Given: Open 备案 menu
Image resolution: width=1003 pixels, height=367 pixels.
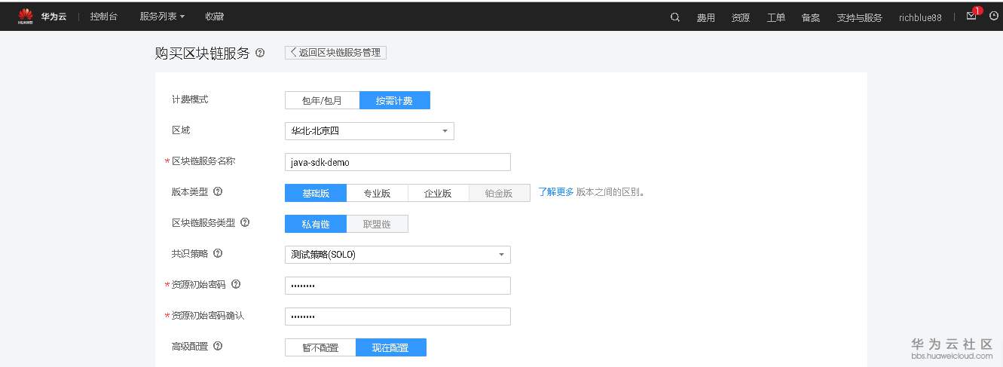Looking at the screenshot, I should (x=811, y=17).
